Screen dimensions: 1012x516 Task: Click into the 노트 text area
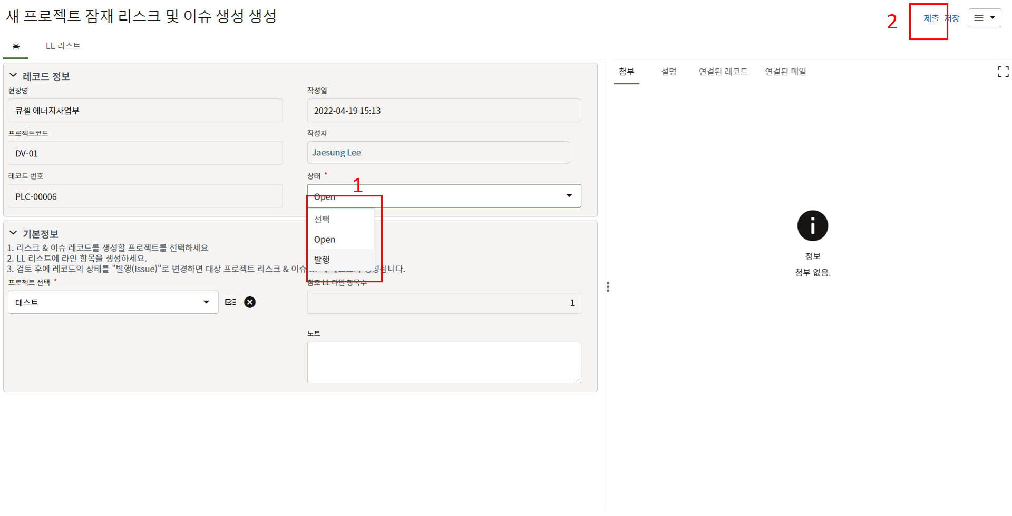pos(444,362)
